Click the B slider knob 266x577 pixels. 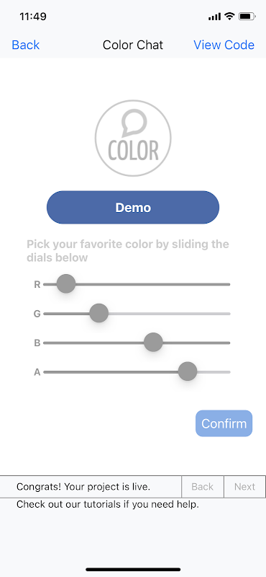tap(153, 343)
